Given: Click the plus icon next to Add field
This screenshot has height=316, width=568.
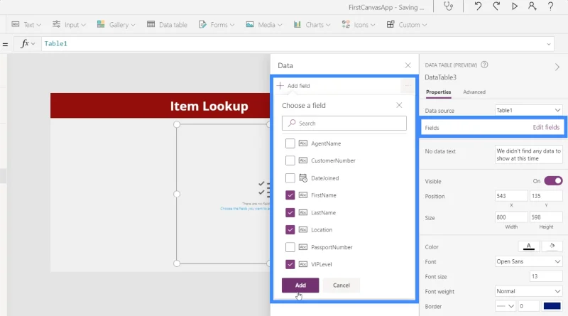Looking at the screenshot, I should (x=280, y=86).
